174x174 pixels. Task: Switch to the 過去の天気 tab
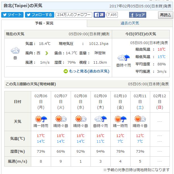(130, 23)
